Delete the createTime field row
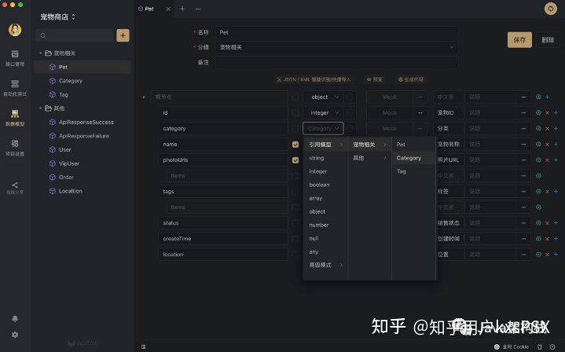This screenshot has height=352, width=565. click(548, 239)
